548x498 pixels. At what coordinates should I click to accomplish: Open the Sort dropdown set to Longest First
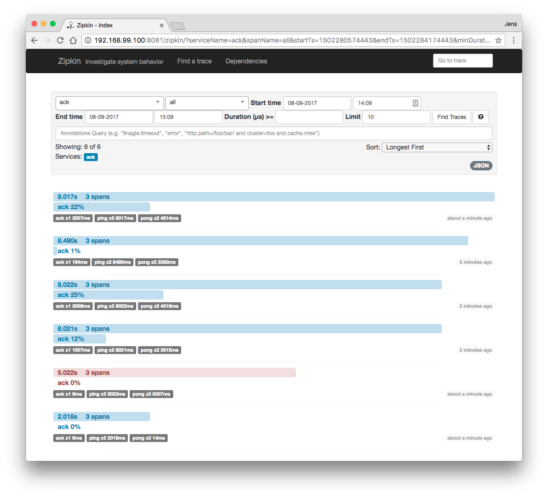click(437, 147)
